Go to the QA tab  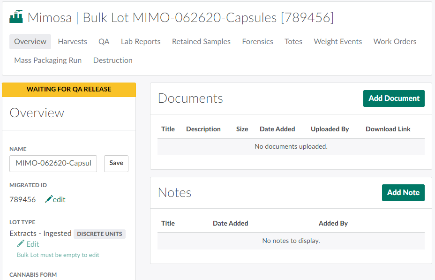click(x=104, y=42)
